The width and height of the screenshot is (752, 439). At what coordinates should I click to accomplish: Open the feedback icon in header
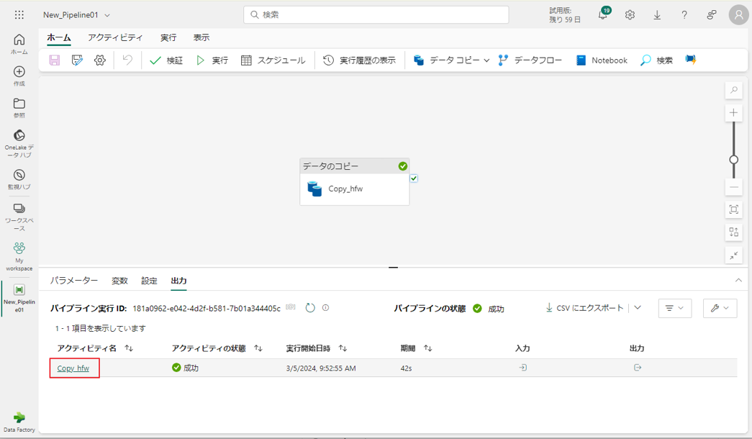pos(712,15)
